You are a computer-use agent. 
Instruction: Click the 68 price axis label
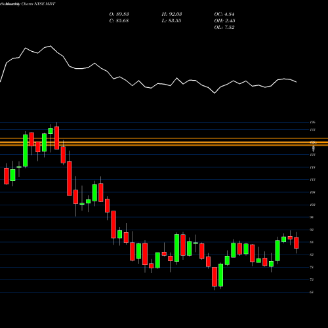312,292
